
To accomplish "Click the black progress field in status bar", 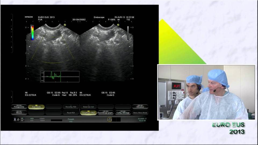I will (x=56, y=120).
